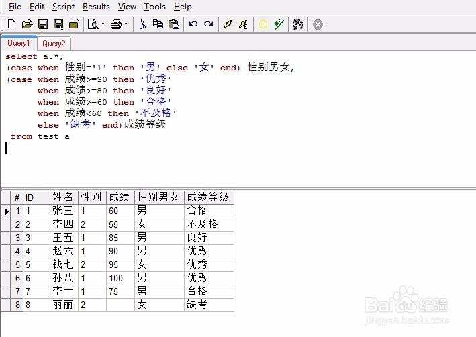Screen dimensions: 476x337
Task: Select the 成绩等级 column header
Action: point(209,197)
